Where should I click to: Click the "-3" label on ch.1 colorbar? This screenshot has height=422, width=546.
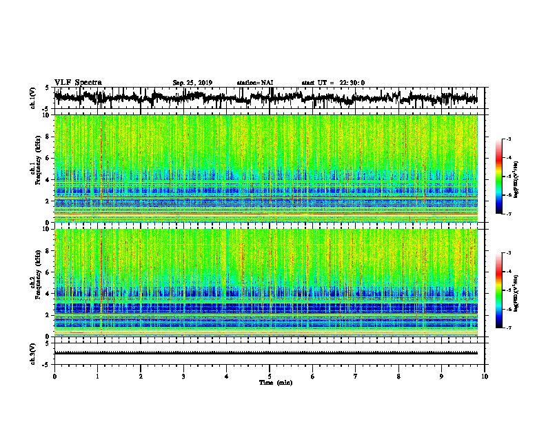click(x=509, y=139)
